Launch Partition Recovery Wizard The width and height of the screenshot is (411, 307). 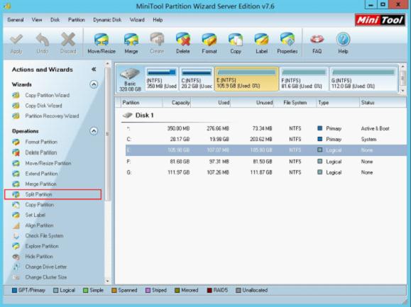[52, 116]
